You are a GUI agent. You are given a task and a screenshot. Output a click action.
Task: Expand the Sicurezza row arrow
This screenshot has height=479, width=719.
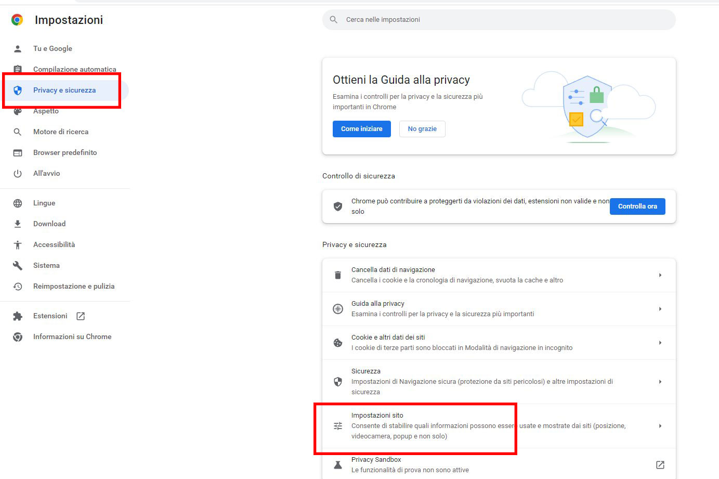click(660, 382)
